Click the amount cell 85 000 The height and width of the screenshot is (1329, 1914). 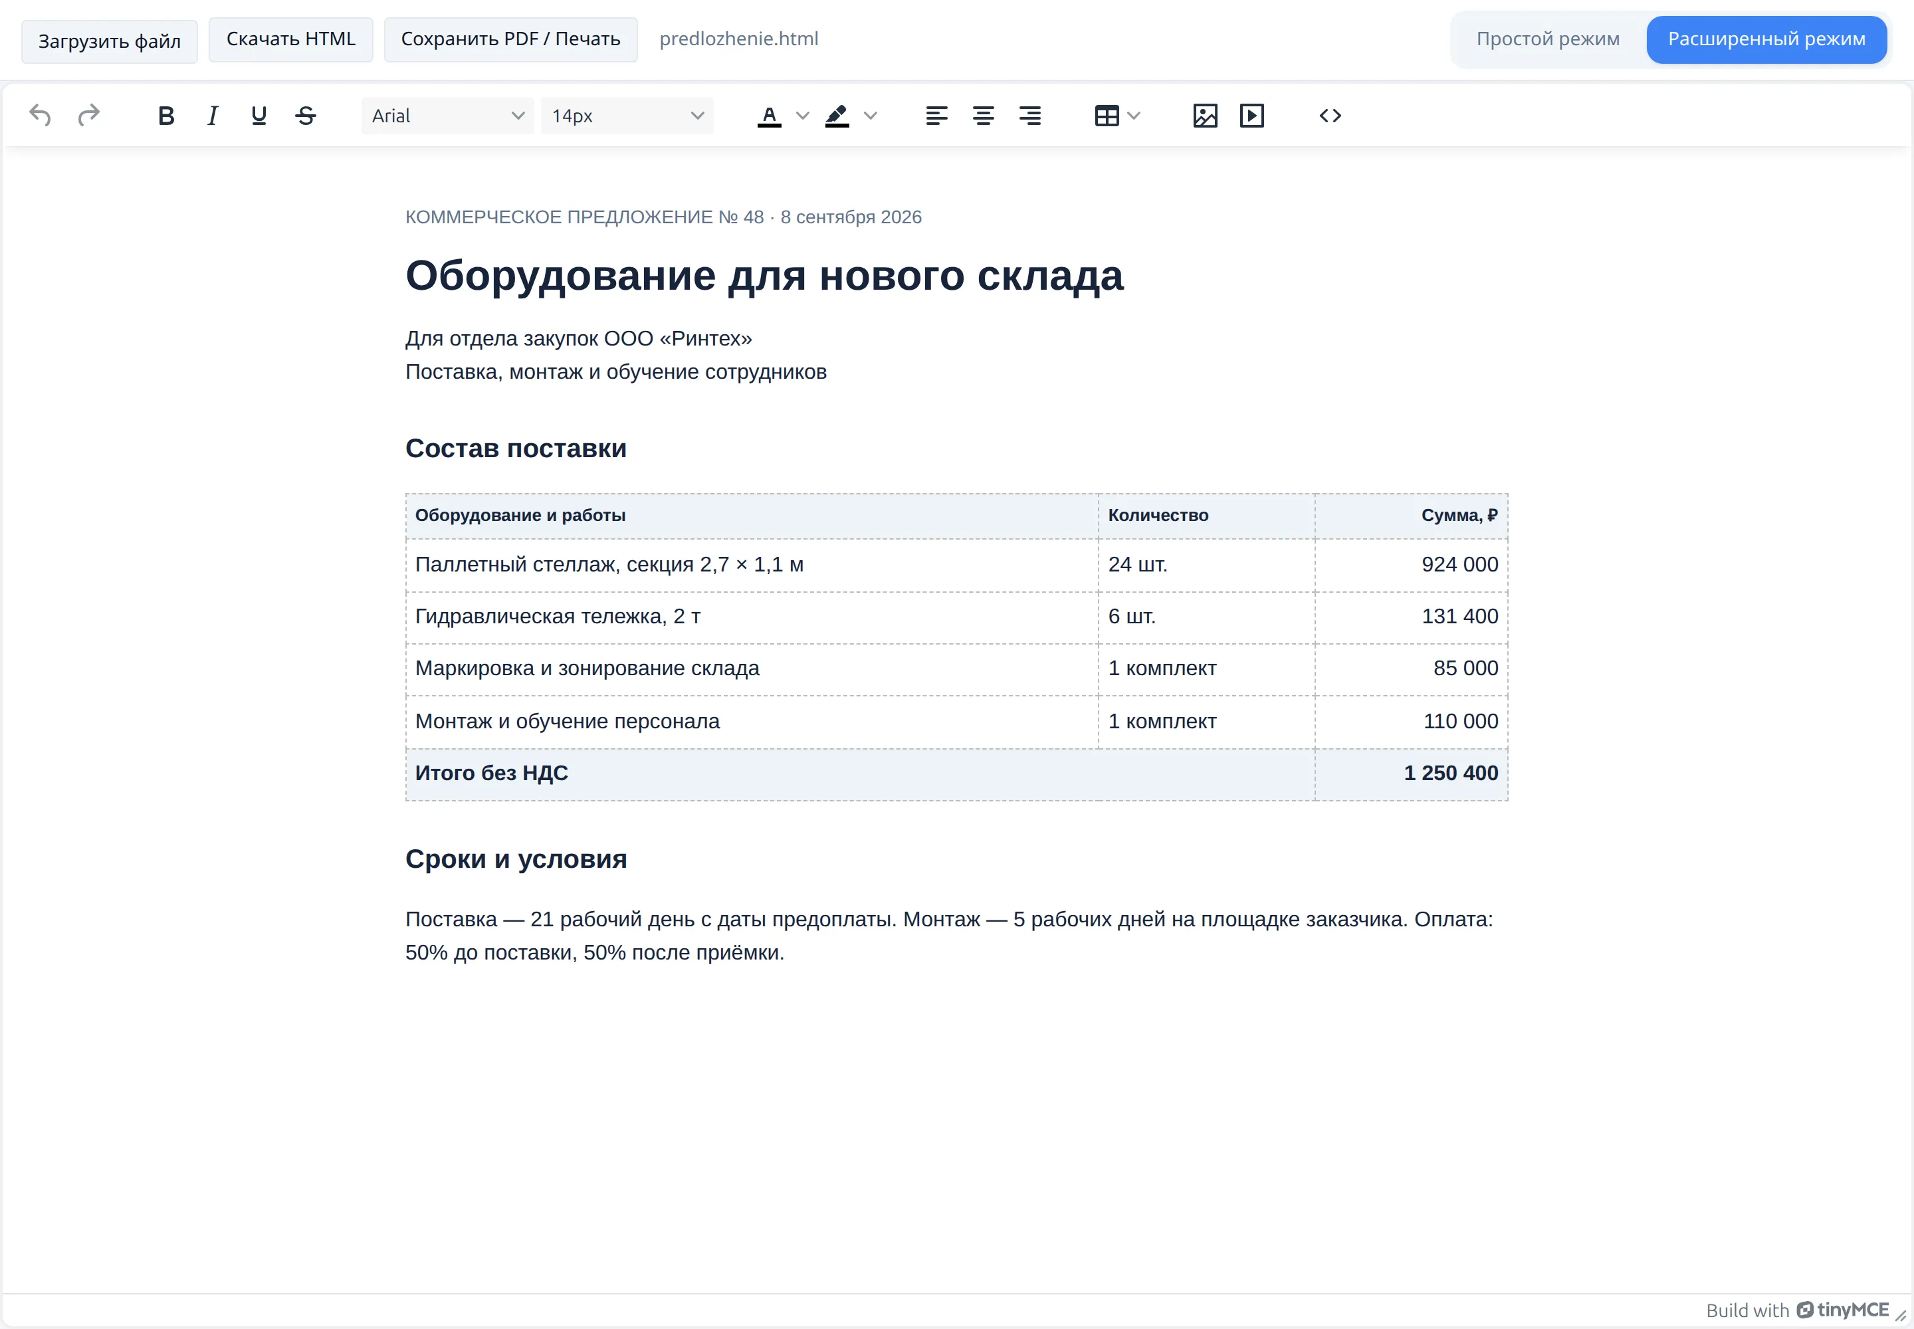pos(1411,670)
